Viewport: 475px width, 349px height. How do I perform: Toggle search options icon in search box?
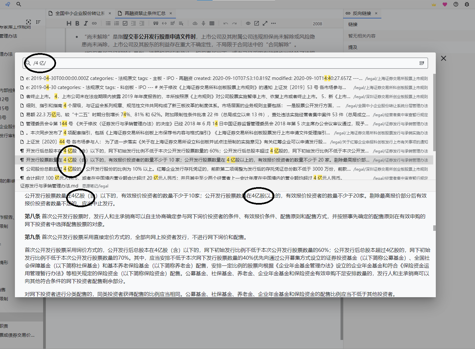(x=422, y=63)
